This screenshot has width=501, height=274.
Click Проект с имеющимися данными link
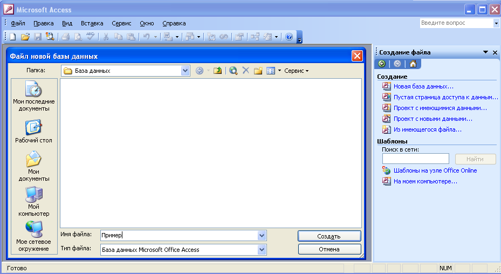[x=440, y=108]
